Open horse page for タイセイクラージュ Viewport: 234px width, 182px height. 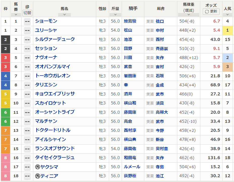[x=55, y=158]
